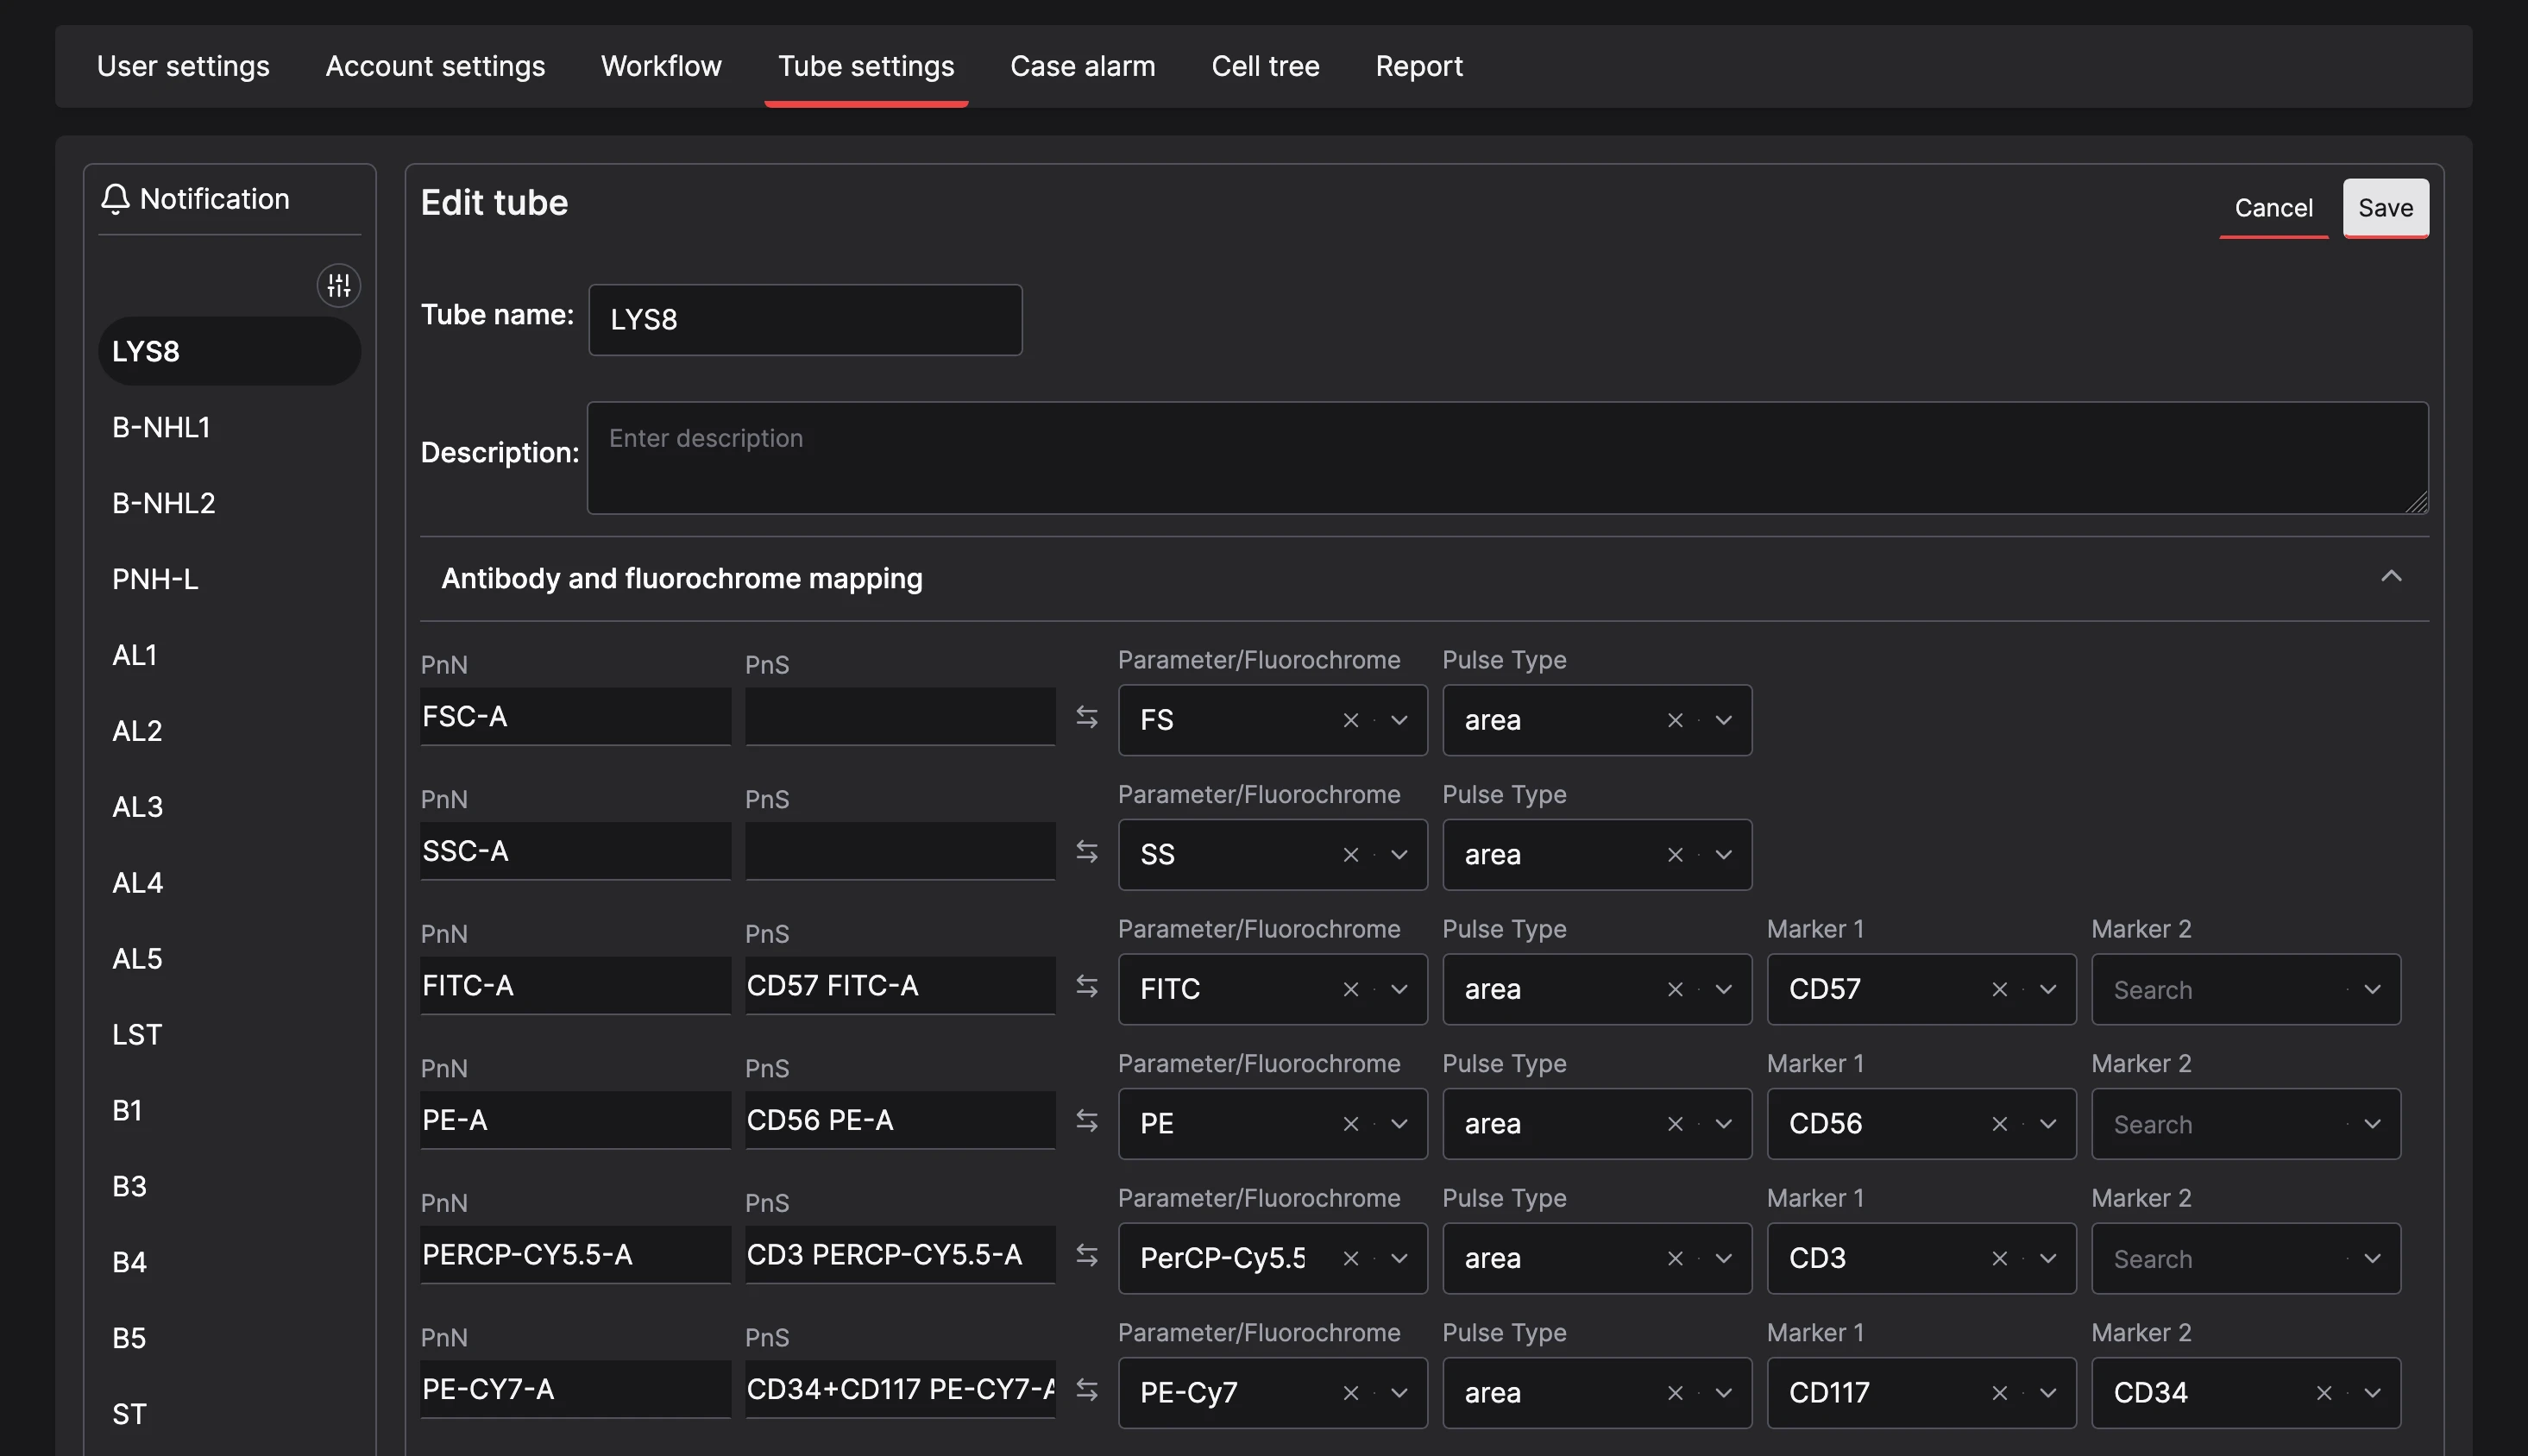Click swap arrows icon in PE-A row
2528x1456 pixels.
pyautogui.click(x=1087, y=1120)
